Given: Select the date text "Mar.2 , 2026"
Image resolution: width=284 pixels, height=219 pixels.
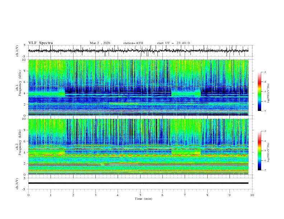Looking at the screenshot, I should point(100,43).
